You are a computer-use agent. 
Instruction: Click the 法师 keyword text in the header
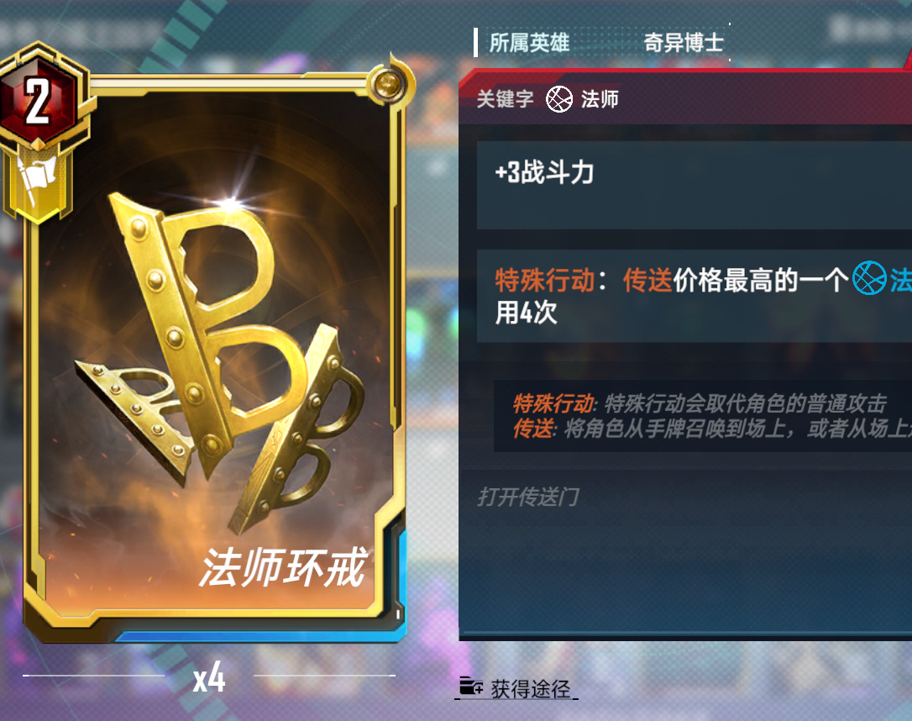[x=599, y=99]
